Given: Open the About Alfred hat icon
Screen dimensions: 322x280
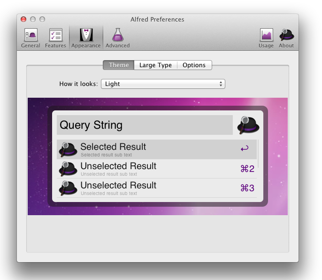Looking at the screenshot, I should point(286,35).
